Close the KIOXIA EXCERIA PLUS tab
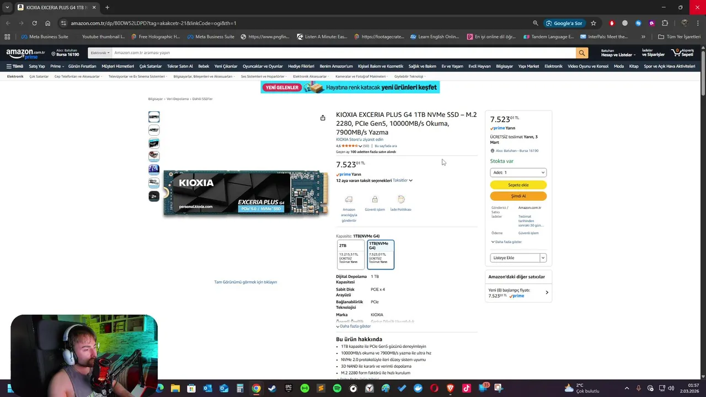This screenshot has width=706, height=397. click(95, 8)
